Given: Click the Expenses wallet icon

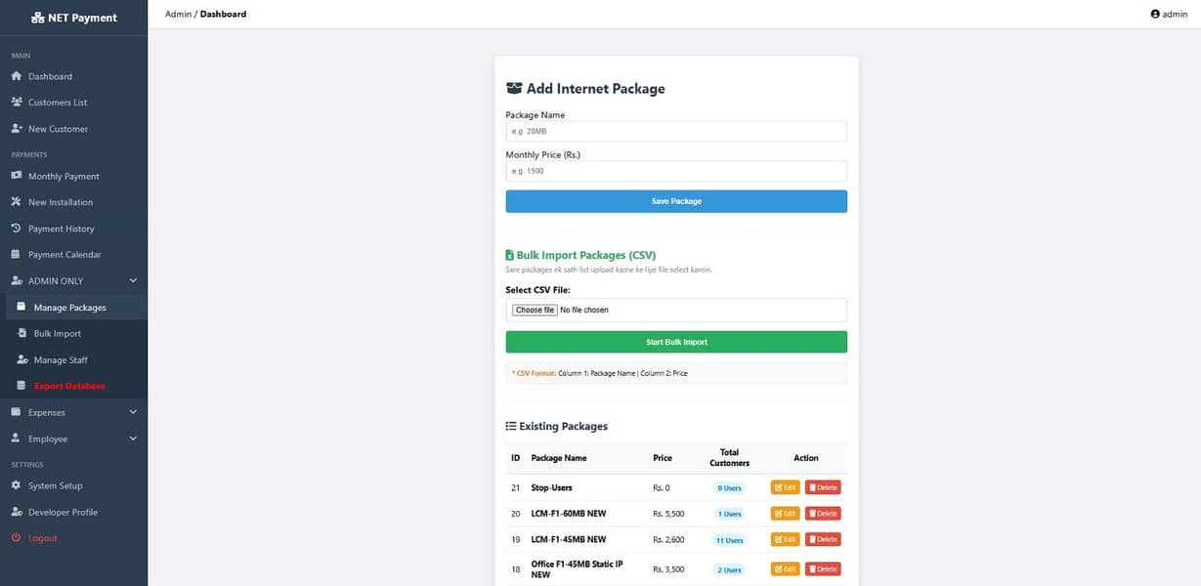Looking at the screenshot, I should pos(16,412).
